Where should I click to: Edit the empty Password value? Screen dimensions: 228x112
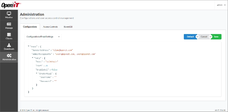pos(55,81)
